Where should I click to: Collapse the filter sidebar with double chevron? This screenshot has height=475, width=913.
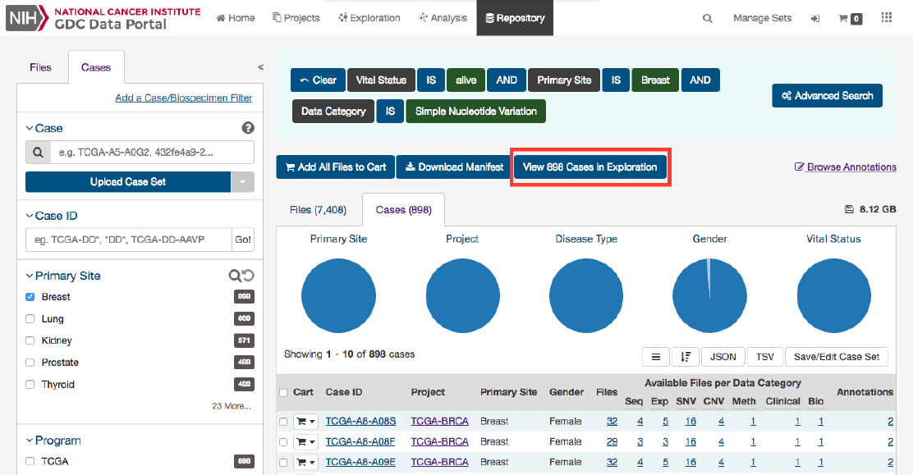(x=260, y=67)
